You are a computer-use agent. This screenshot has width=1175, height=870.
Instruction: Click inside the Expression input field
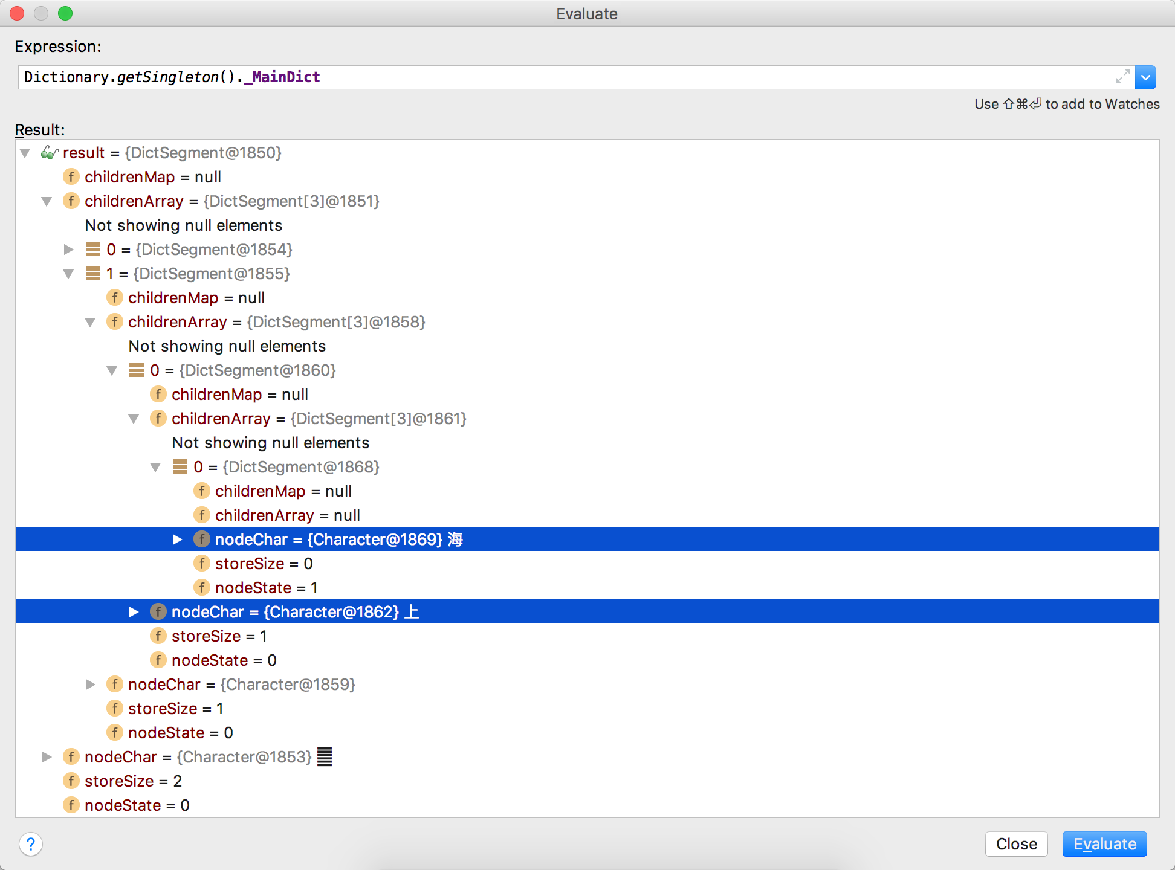click(544, 77)
